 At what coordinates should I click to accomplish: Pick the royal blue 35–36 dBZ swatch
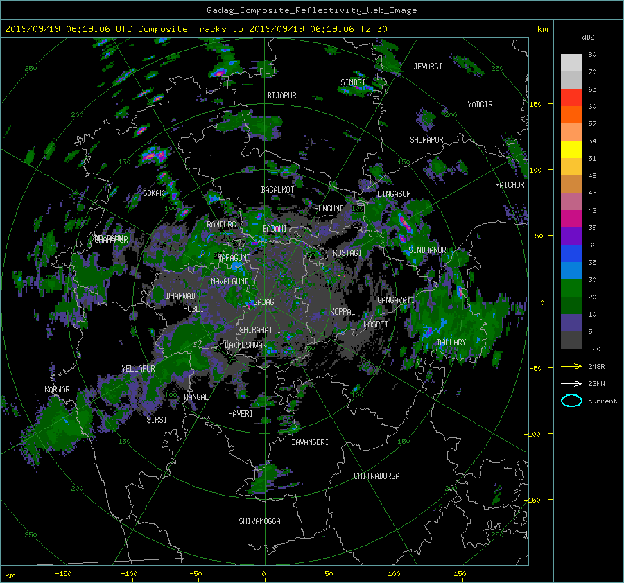point(571,254)
